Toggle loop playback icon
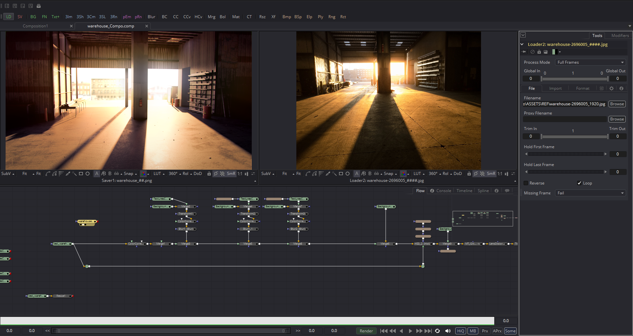The width and height of the screenshot is (633, 336). (437, 331)
